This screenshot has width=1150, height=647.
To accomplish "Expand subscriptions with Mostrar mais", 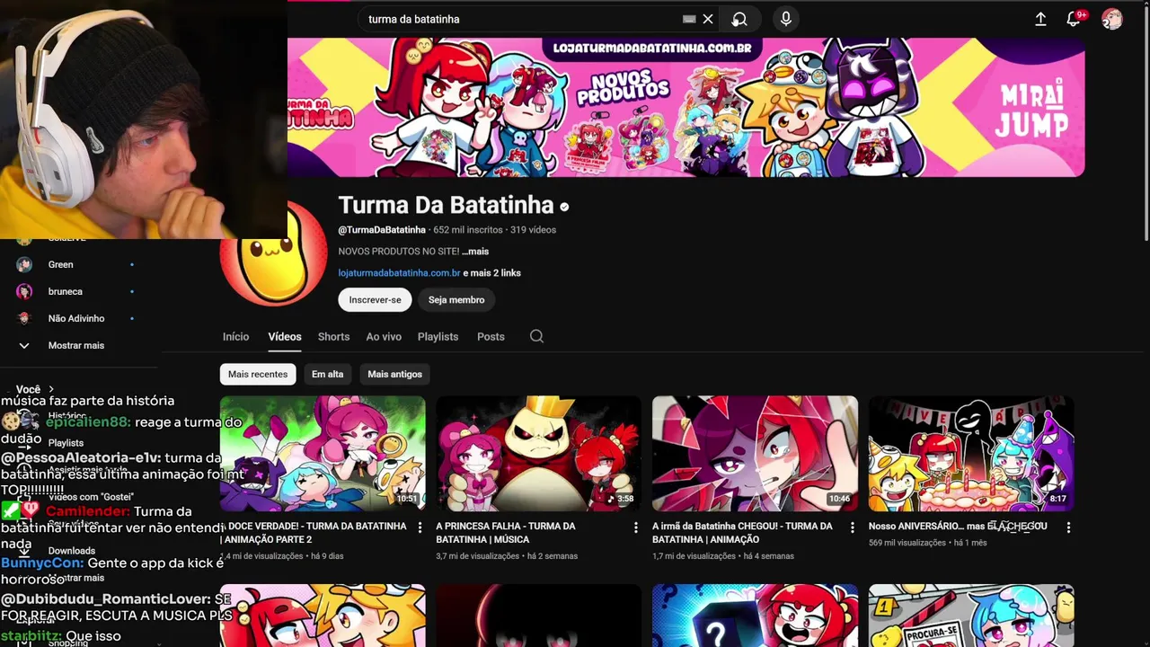I will [x=76, y=345].
